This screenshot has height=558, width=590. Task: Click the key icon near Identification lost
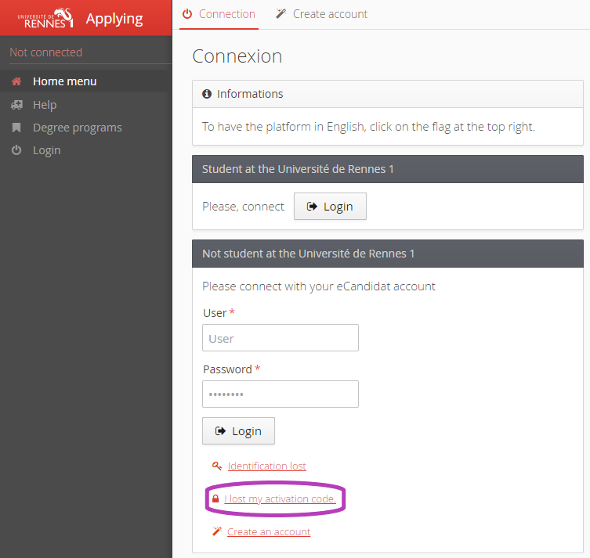[217, 466]
